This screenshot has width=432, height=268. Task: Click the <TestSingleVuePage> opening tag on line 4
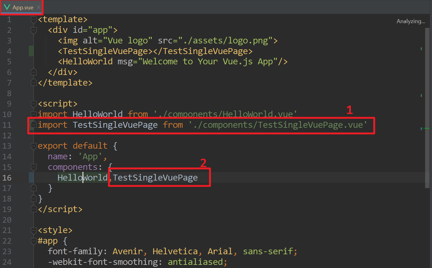(105, 51)
